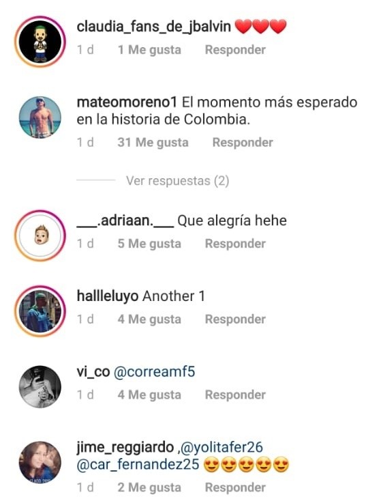Screen dimensions: 381x501
Task: View 31 Me gusta likes list
Action: (153, 143)
